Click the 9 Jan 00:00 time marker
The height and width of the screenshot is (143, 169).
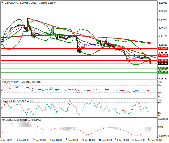click(x=72, y=140)
